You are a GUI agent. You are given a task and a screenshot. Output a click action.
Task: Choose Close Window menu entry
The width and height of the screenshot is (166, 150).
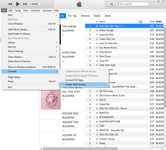tap(30, 24)
